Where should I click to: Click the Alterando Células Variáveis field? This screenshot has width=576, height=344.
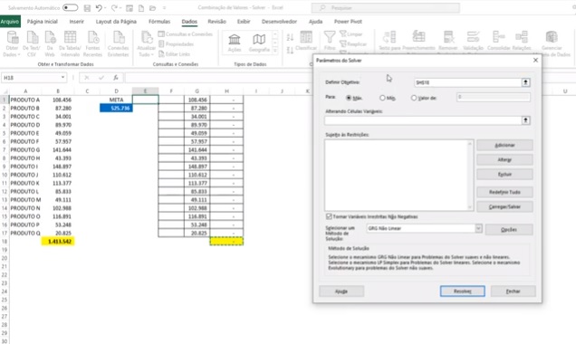pyautogui.click(x=423, y=120)
